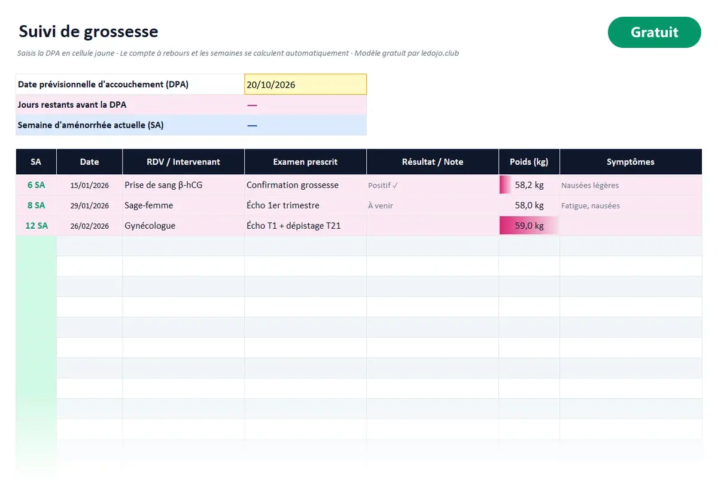Select the date cell 29/01/2026
This screenshot has height=479, width=718.
pyautogui.click(x=90, y=205)
